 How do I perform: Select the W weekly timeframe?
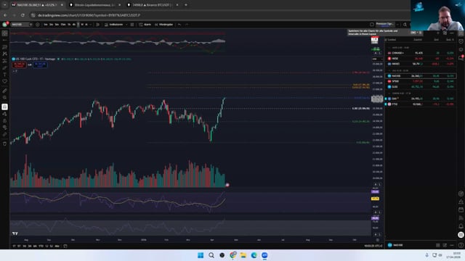(82, 25)
